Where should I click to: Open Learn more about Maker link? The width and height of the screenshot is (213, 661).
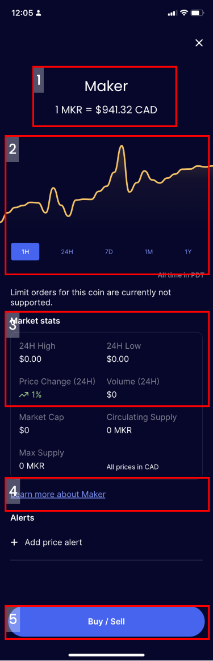(x=58, y=494)
